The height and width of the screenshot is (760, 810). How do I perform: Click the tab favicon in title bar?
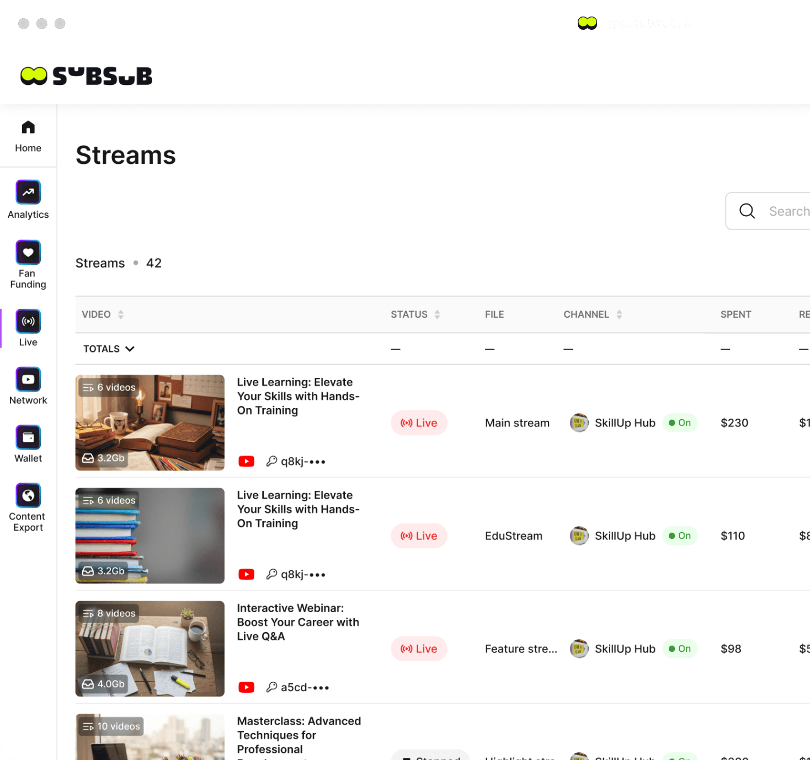point(587,23)
